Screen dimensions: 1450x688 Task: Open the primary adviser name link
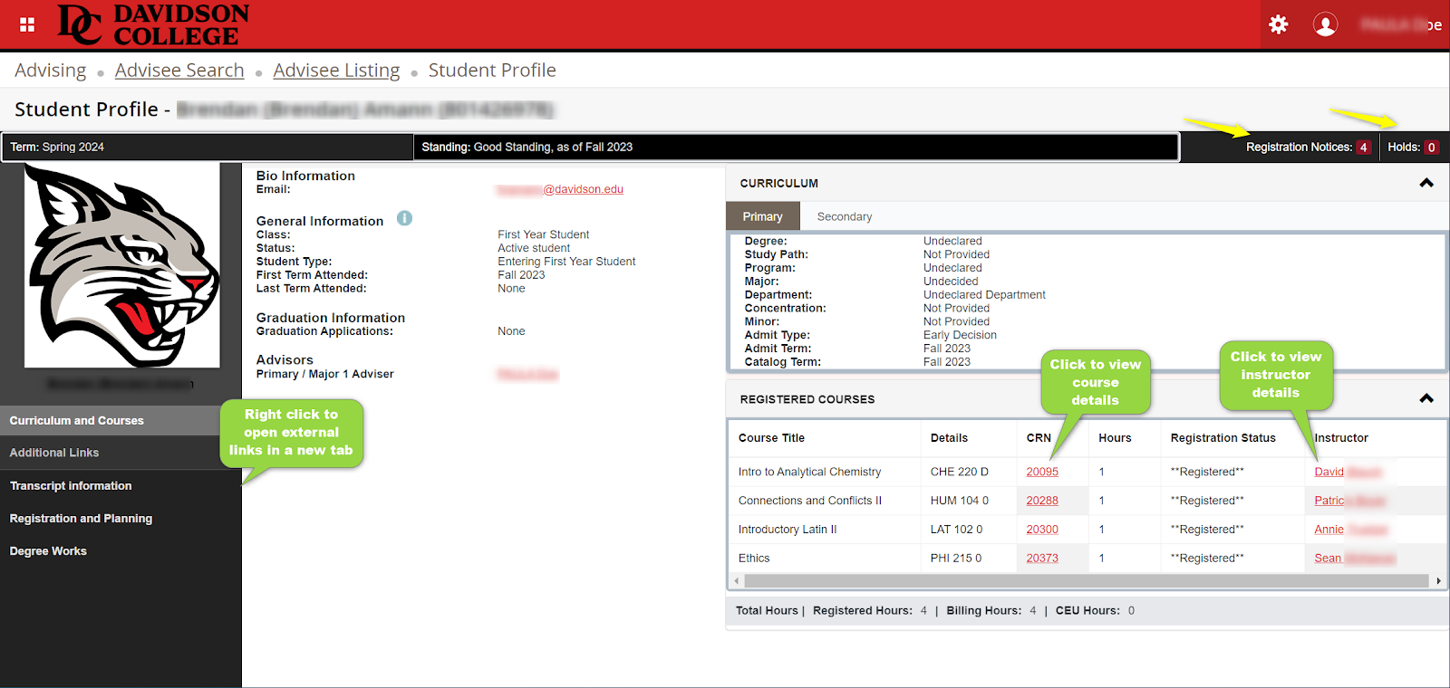[x=527, y=374]
